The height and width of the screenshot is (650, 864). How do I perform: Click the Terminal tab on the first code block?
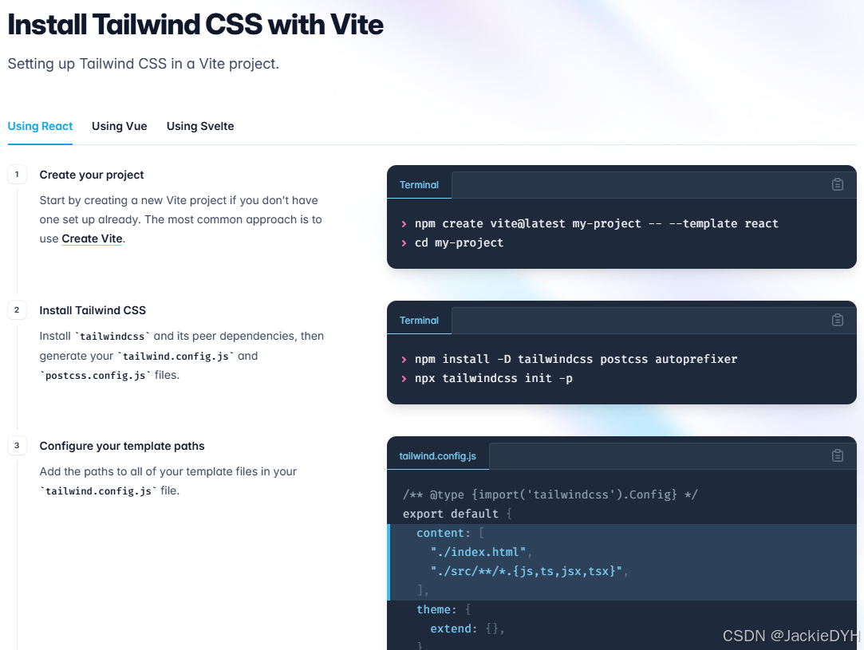point(419,183)
